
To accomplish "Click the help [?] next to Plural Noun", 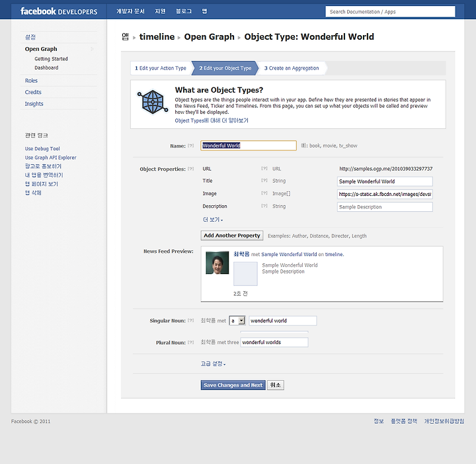I will [190, 342].
